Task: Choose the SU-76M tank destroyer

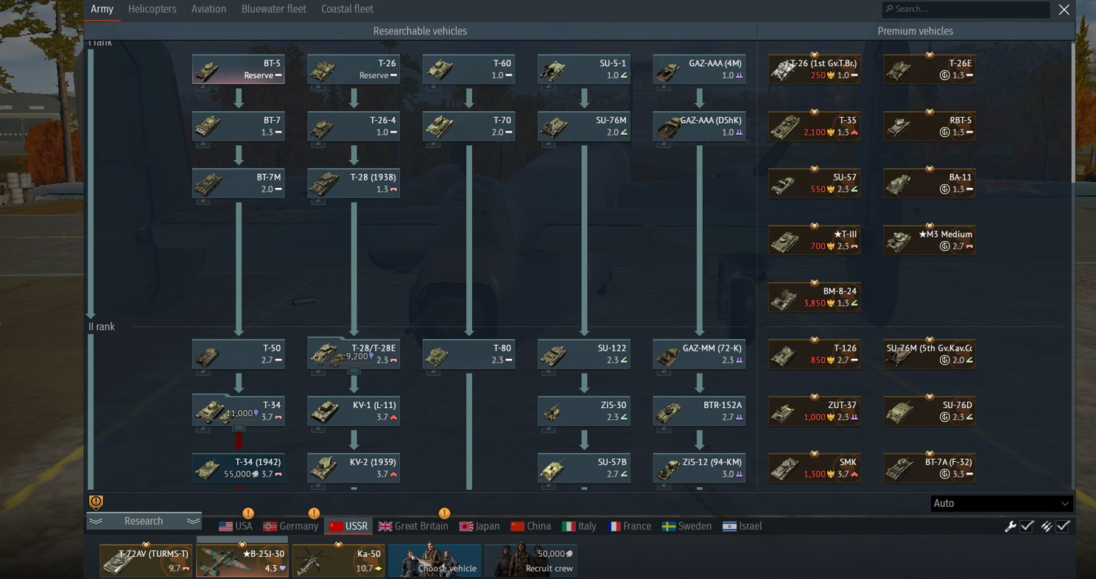Action: pyautogui.click(x=584, y=126)
